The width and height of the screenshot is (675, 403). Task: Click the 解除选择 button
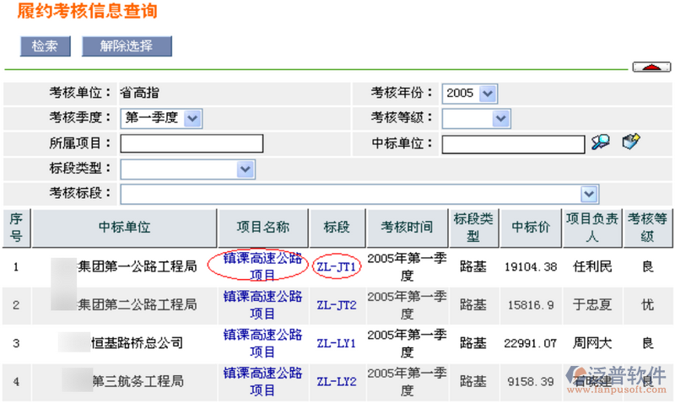pos(127,46)
